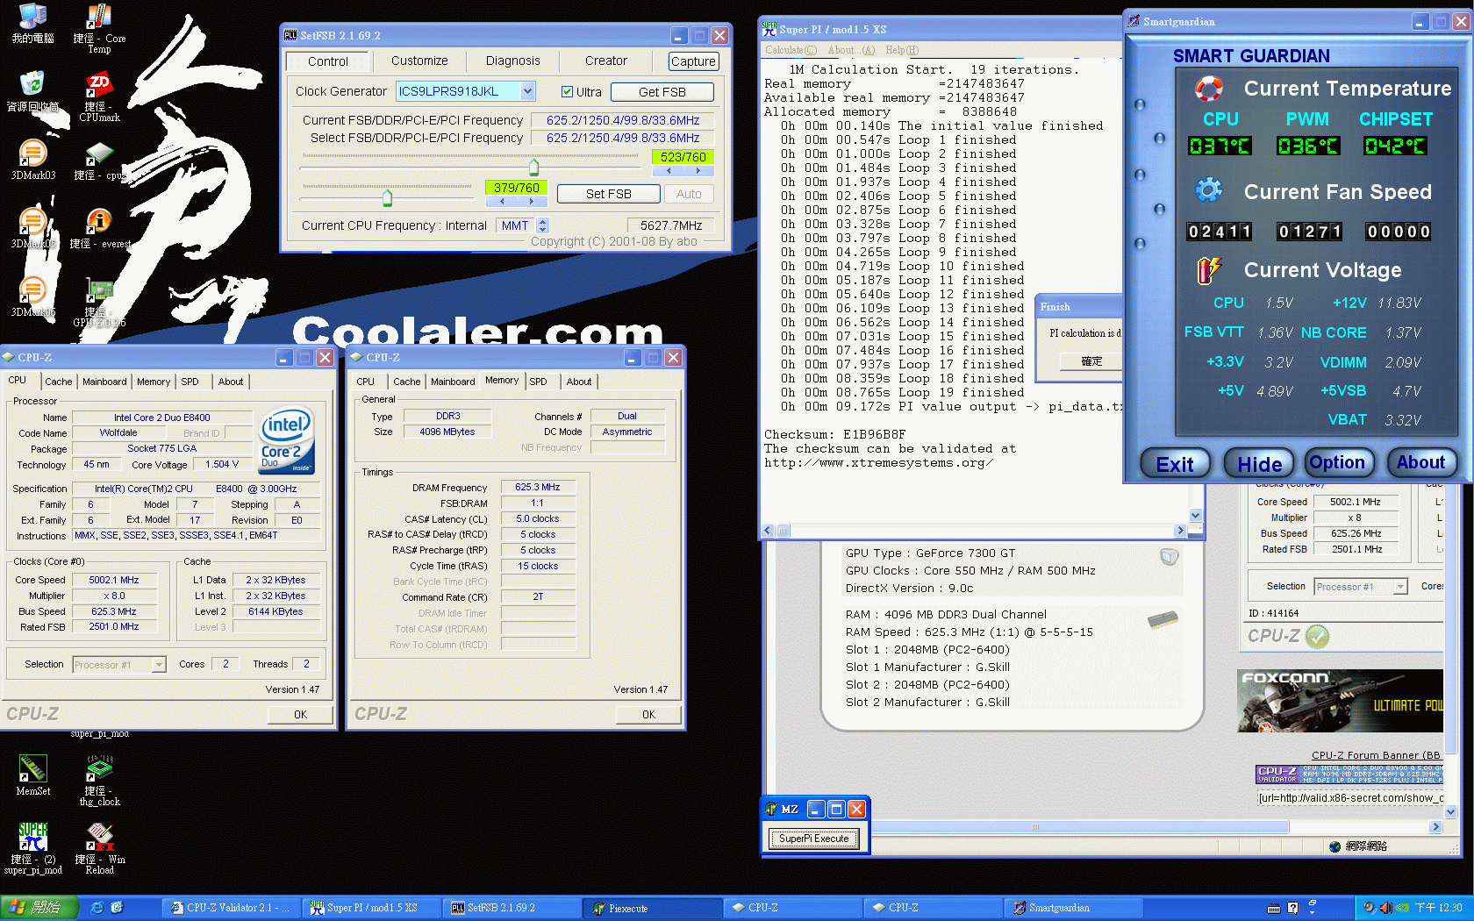Click About button in Smart Guardian

pyautogui.click(x=1420, y=462)
